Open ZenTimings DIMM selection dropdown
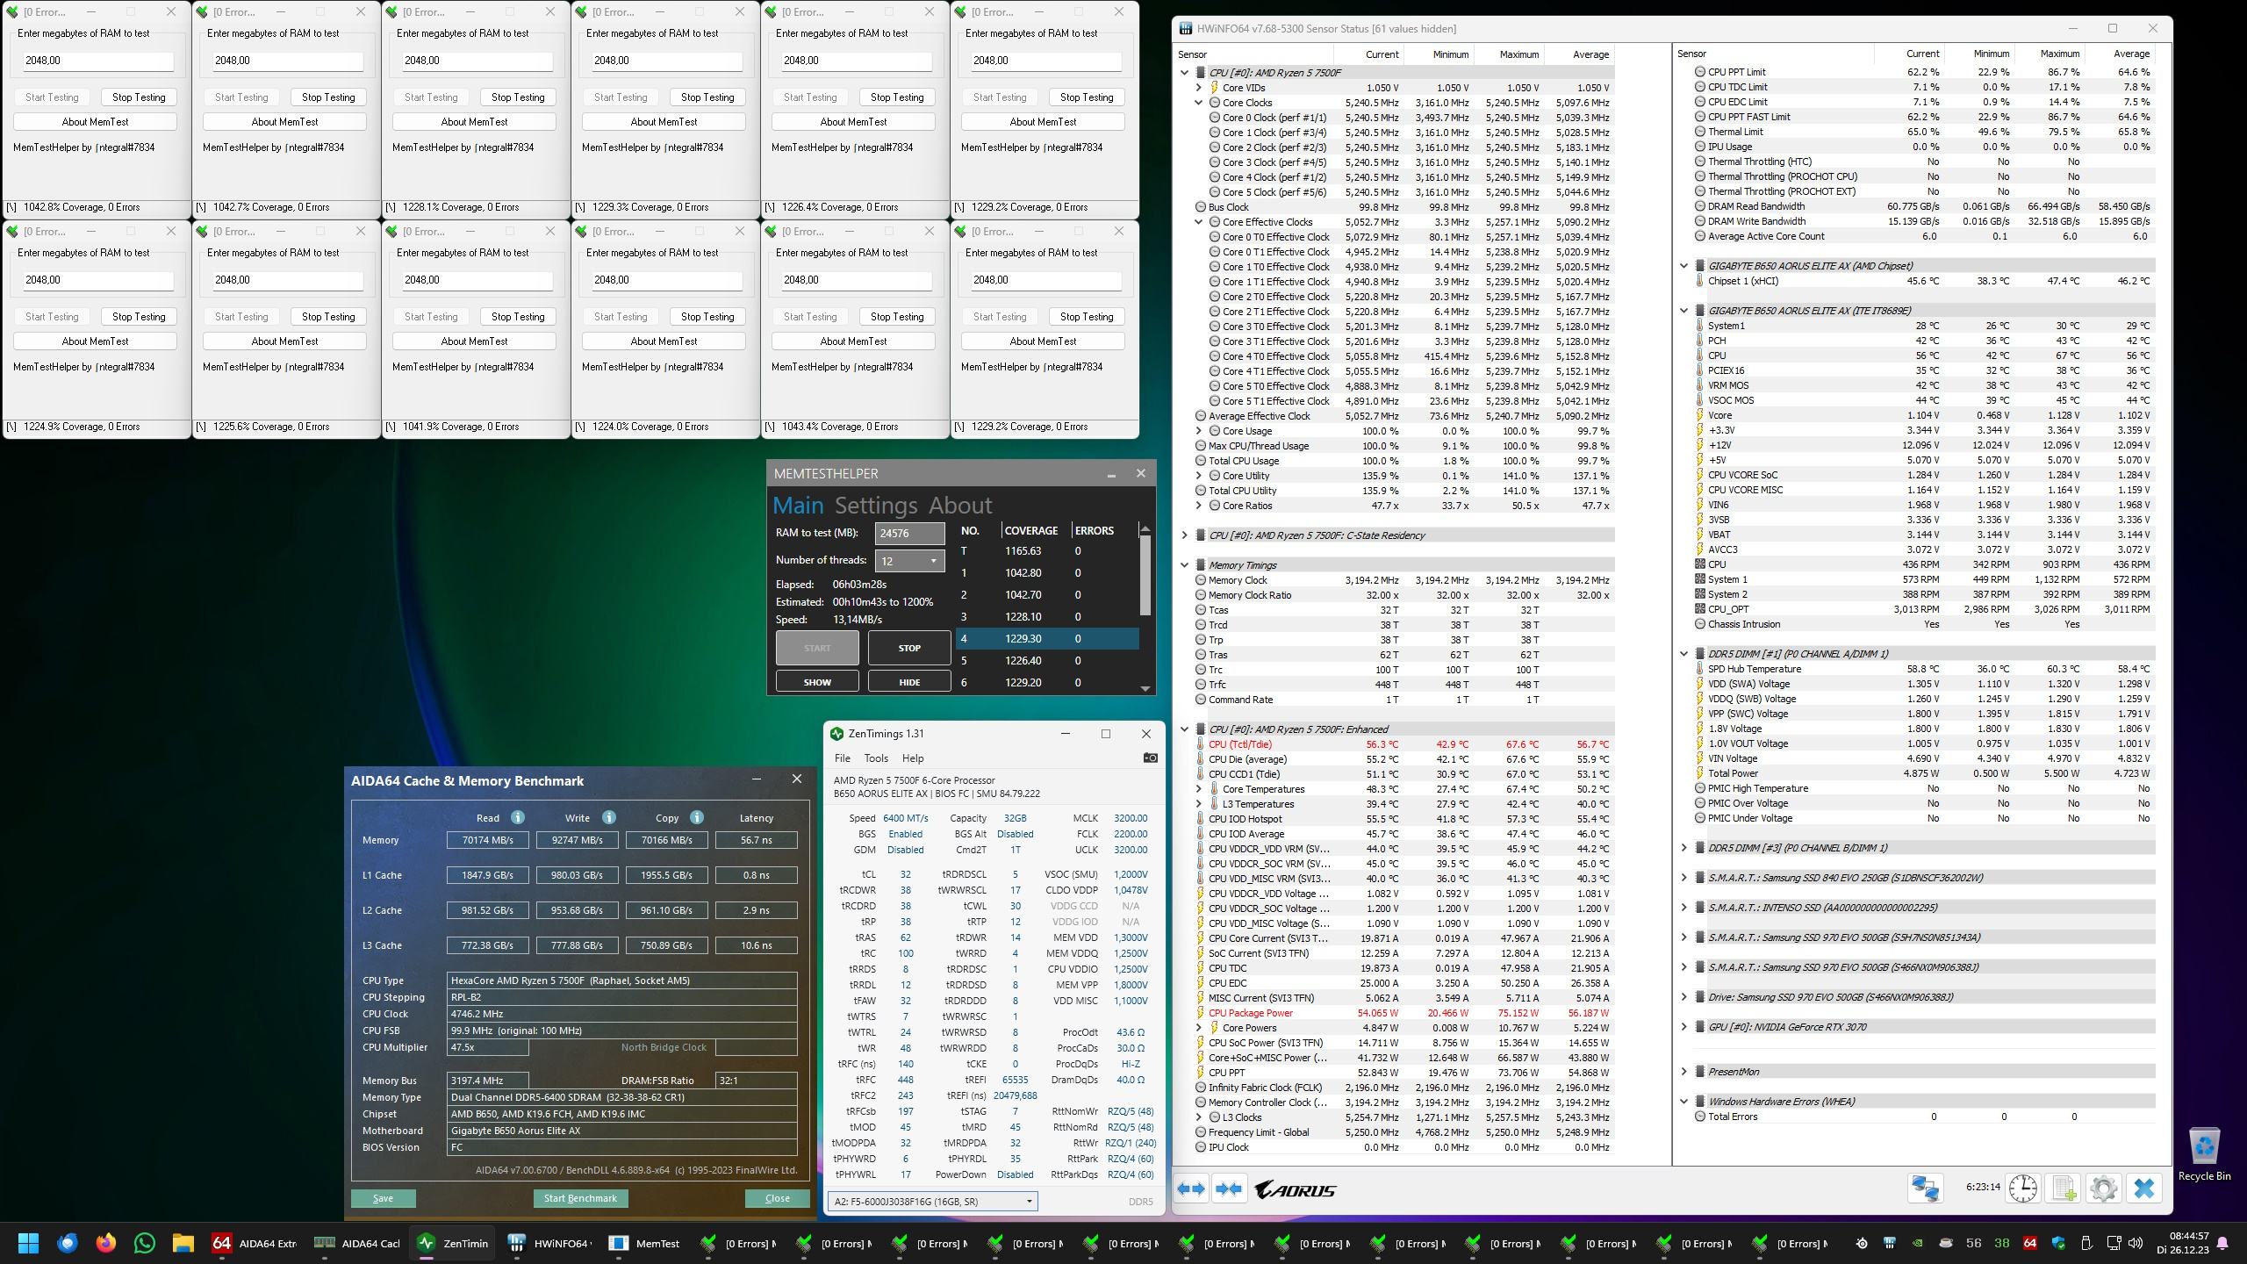This screenshot has width=2247, height=1264. coord(932,1201)
